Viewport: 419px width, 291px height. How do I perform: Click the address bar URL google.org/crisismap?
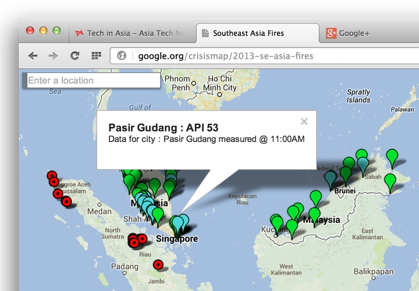(x=226, y=56)
